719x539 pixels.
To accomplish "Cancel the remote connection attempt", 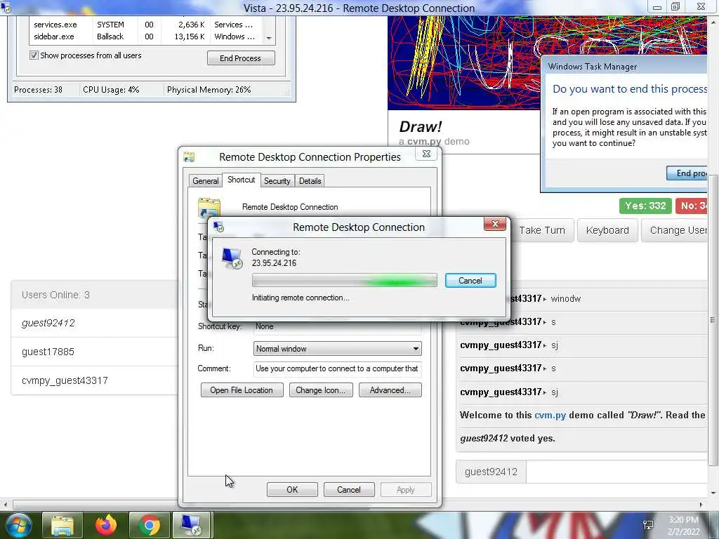I will [x=470, y=281].
